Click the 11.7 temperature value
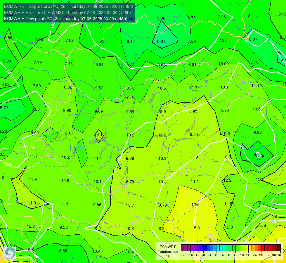 [x=34, y=156]
